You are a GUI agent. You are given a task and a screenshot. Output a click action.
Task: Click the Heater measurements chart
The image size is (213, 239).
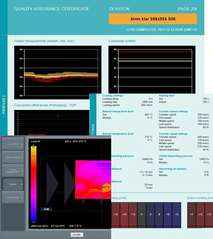tap(58, 73)
